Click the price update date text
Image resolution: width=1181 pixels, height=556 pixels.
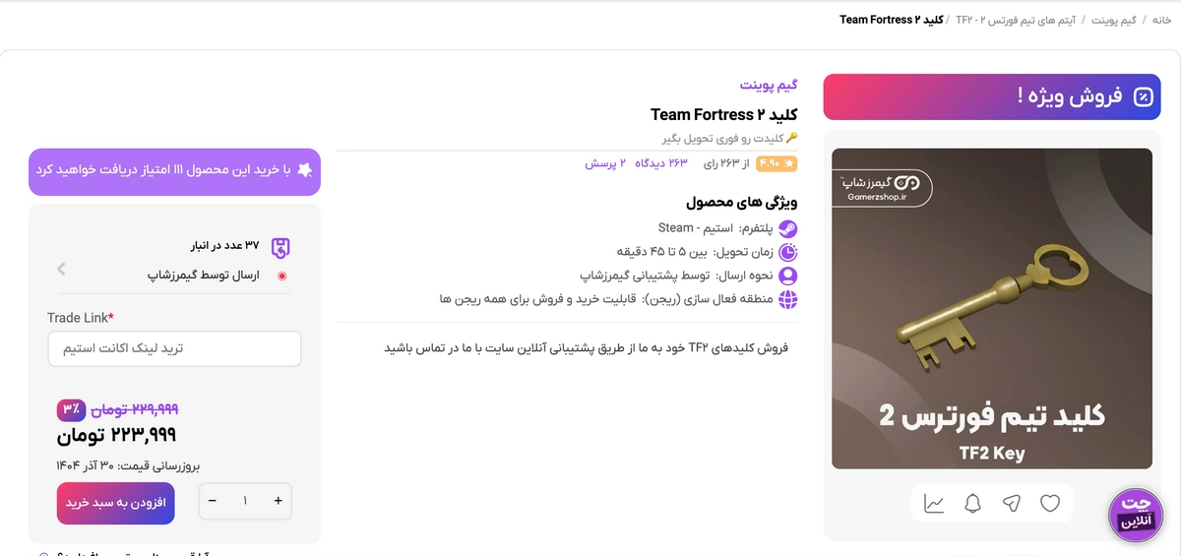128,465
